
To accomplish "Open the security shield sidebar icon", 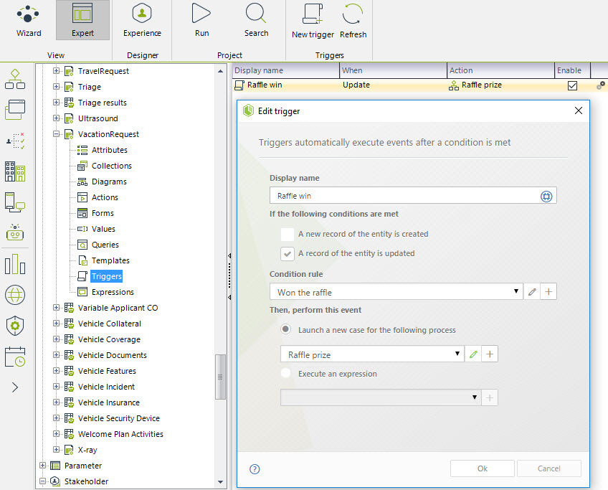I will tap(15, 326).
